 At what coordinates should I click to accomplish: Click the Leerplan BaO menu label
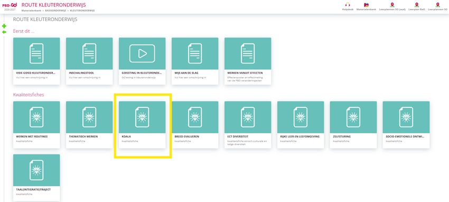(x=417, y=10)
